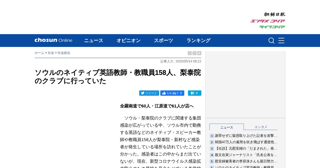Click the subheading 全羅南道で60人・江原道で61人が店へ
The width and height of the screenshot is (320, 168).
point(157,106)
